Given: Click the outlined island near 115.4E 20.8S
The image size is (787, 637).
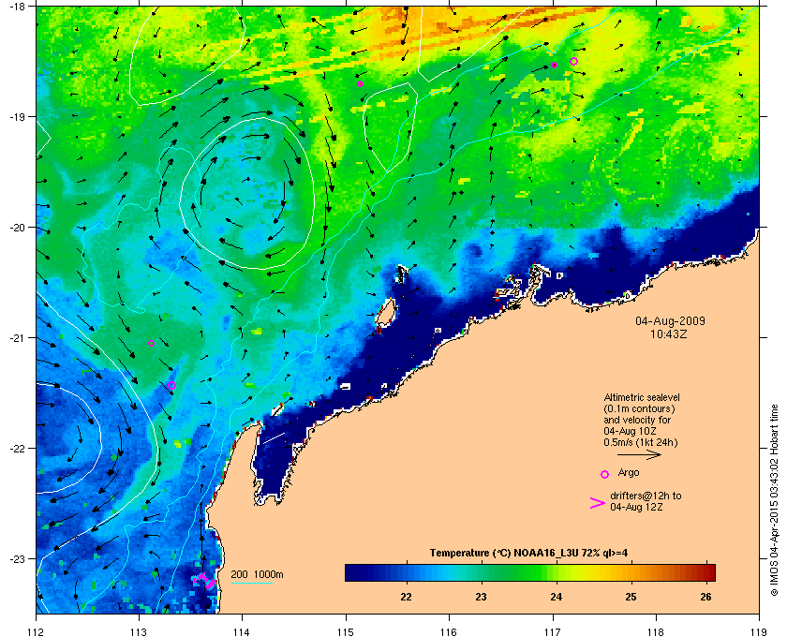Looking at the screenshot, I should point(385,312).
